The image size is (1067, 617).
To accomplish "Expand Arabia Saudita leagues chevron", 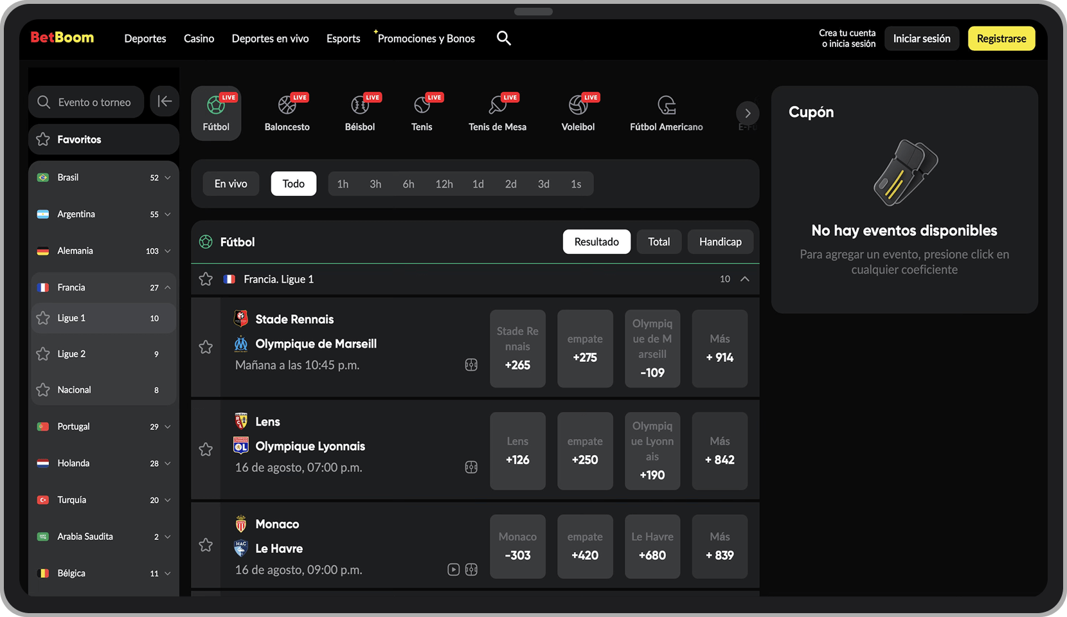I will 168,536.
